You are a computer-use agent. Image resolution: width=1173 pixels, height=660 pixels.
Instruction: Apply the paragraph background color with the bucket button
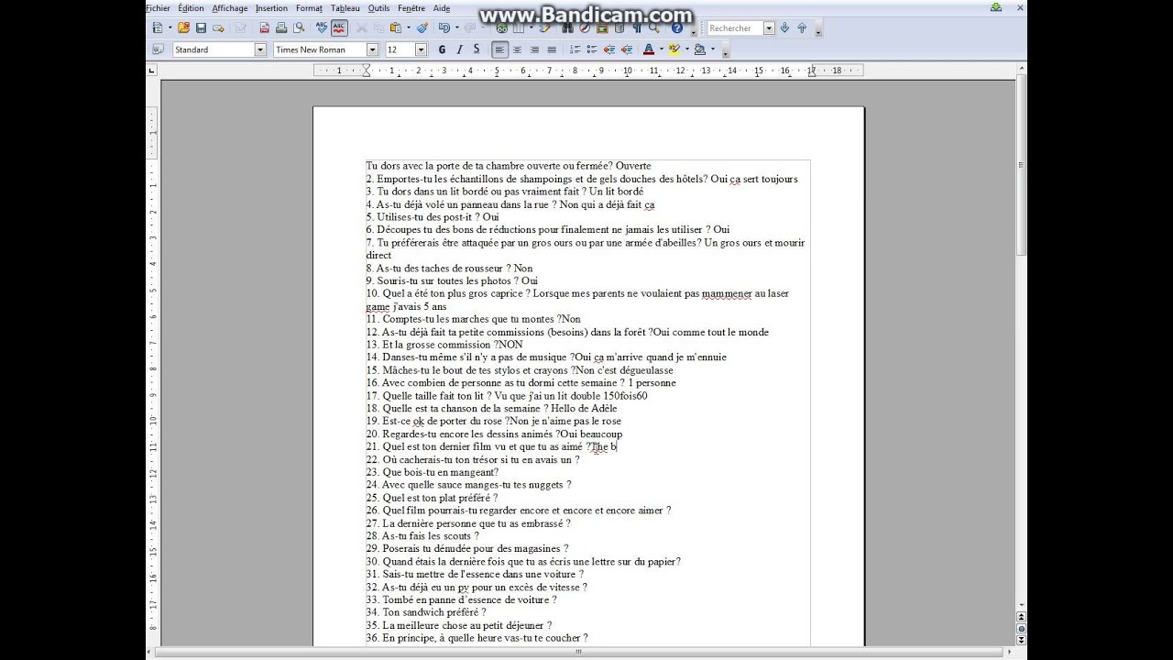click(x=700, y=49)
